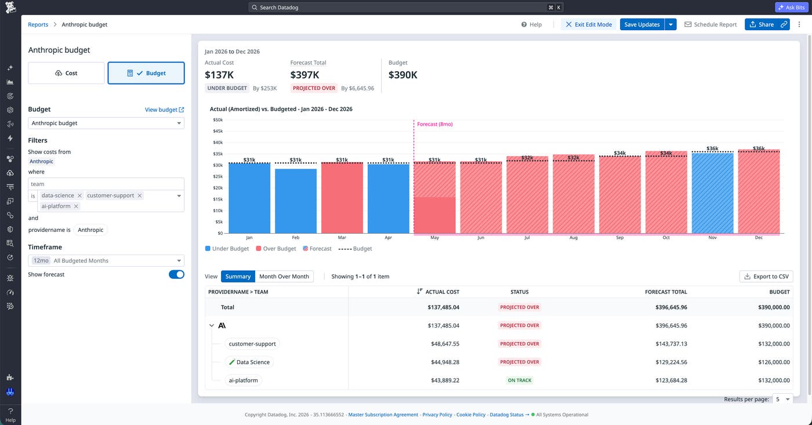Open the Timeframe 12mo dropdown
Viewport: 812px width, 425px height.
coord(106,260)
